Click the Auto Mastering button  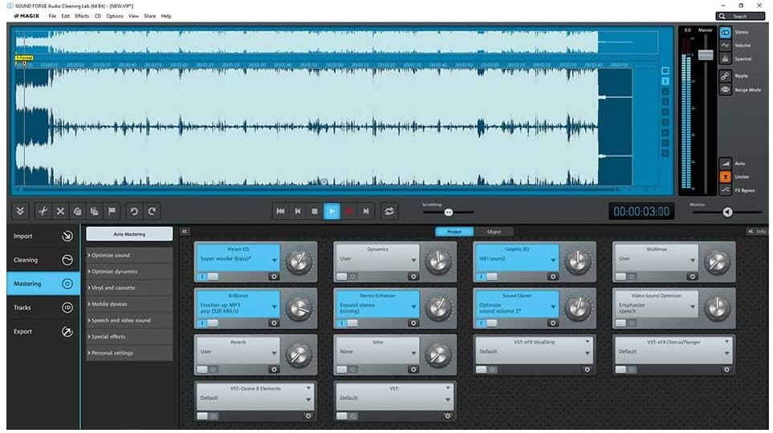coord(129,233)
